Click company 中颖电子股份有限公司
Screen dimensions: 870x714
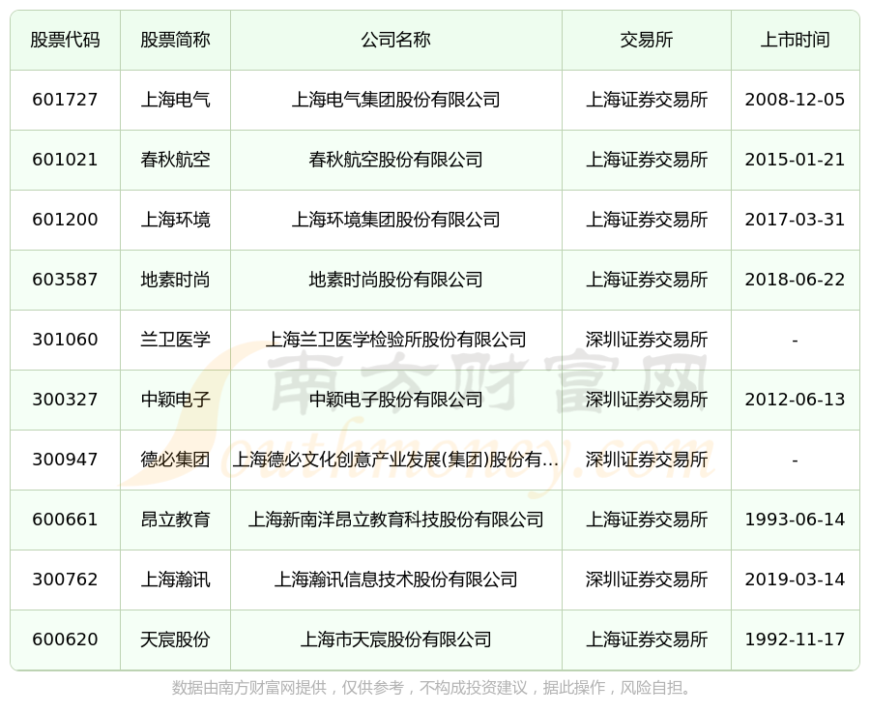(x=396, y=400)
